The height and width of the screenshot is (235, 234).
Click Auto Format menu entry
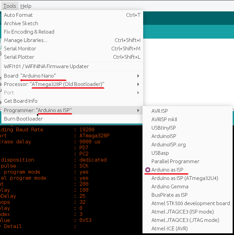(18, 15)
